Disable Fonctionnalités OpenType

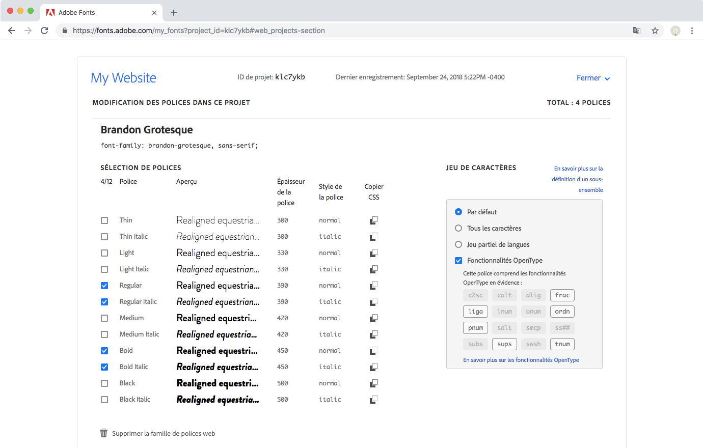458,260
